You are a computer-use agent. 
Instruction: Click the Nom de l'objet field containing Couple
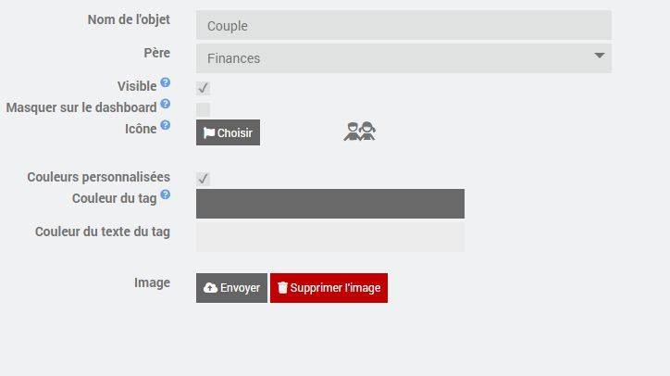[403, 25]
